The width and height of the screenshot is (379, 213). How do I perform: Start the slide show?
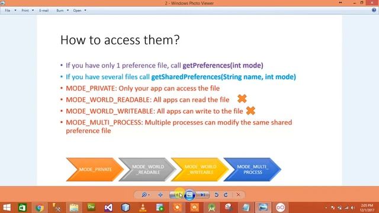tap(189, 195)
